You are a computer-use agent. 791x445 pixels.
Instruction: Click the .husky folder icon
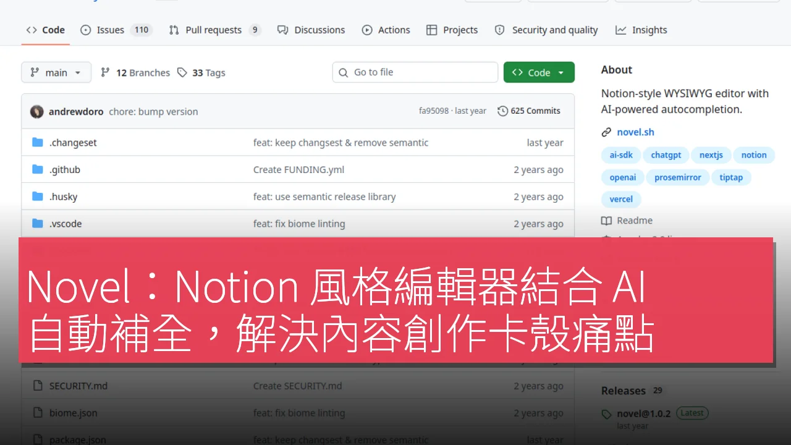(x=37, y=197)
